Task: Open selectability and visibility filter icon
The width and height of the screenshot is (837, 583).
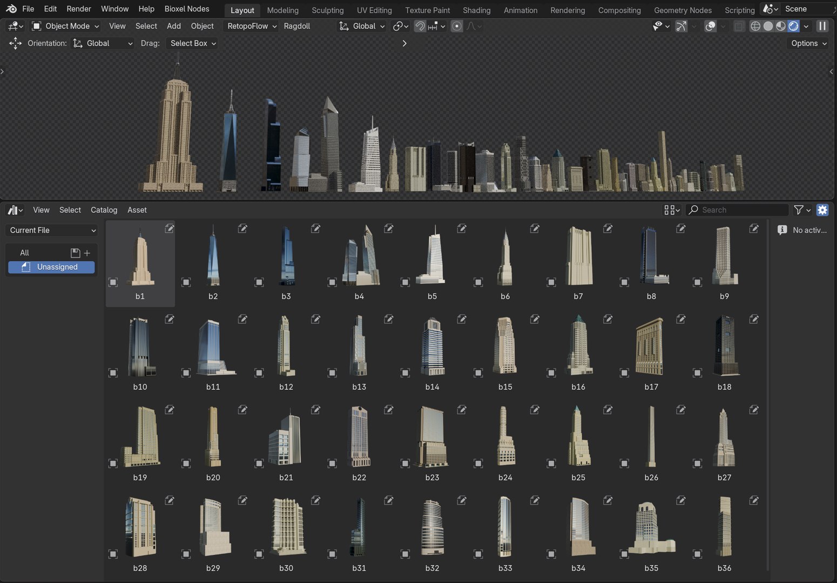Action: (660, 26)
